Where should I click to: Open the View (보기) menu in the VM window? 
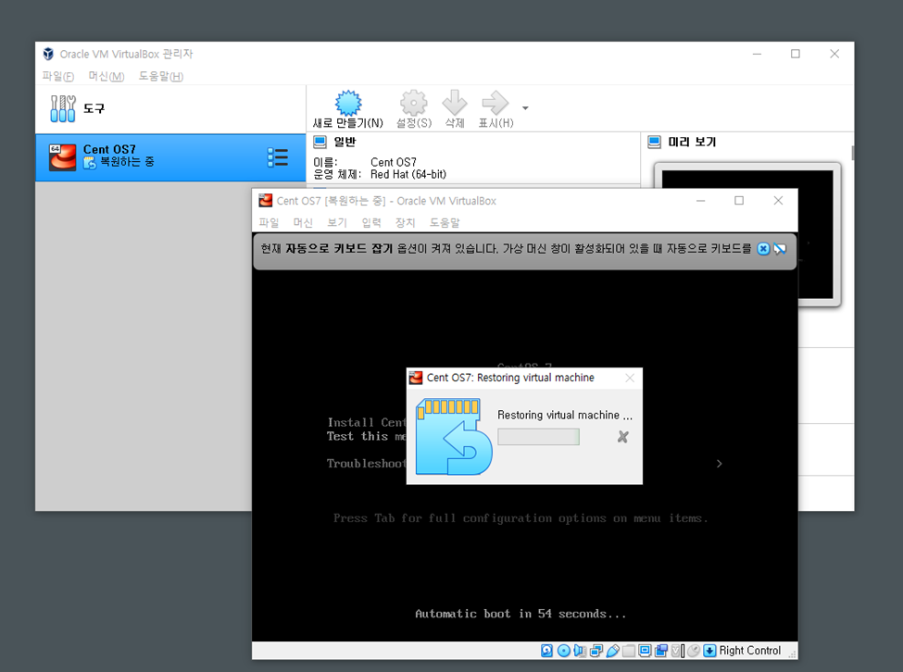(337, 222)
